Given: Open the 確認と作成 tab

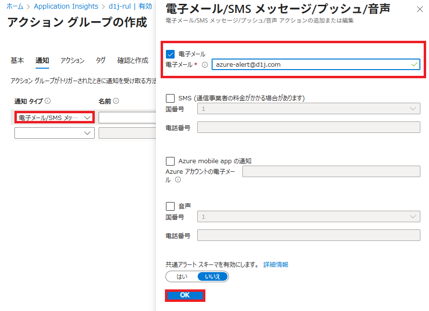Looking at the screenshot, I should (x=133, y=60).
